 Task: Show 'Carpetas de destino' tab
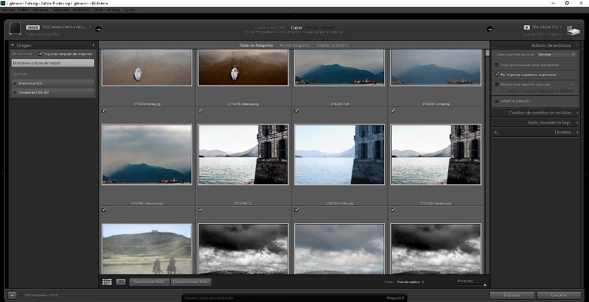(332, 45)
